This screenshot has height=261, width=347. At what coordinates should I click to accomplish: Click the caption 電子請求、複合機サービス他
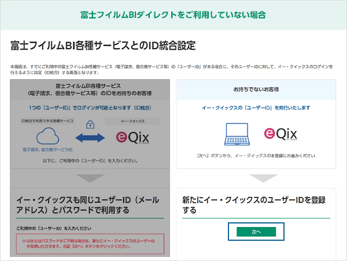pyautogui.click(x=47, y=150)
